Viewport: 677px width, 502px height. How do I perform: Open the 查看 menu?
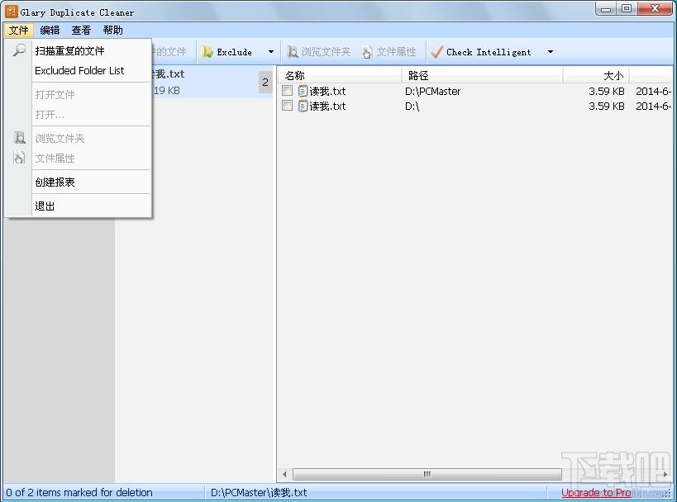coord(81,31)
